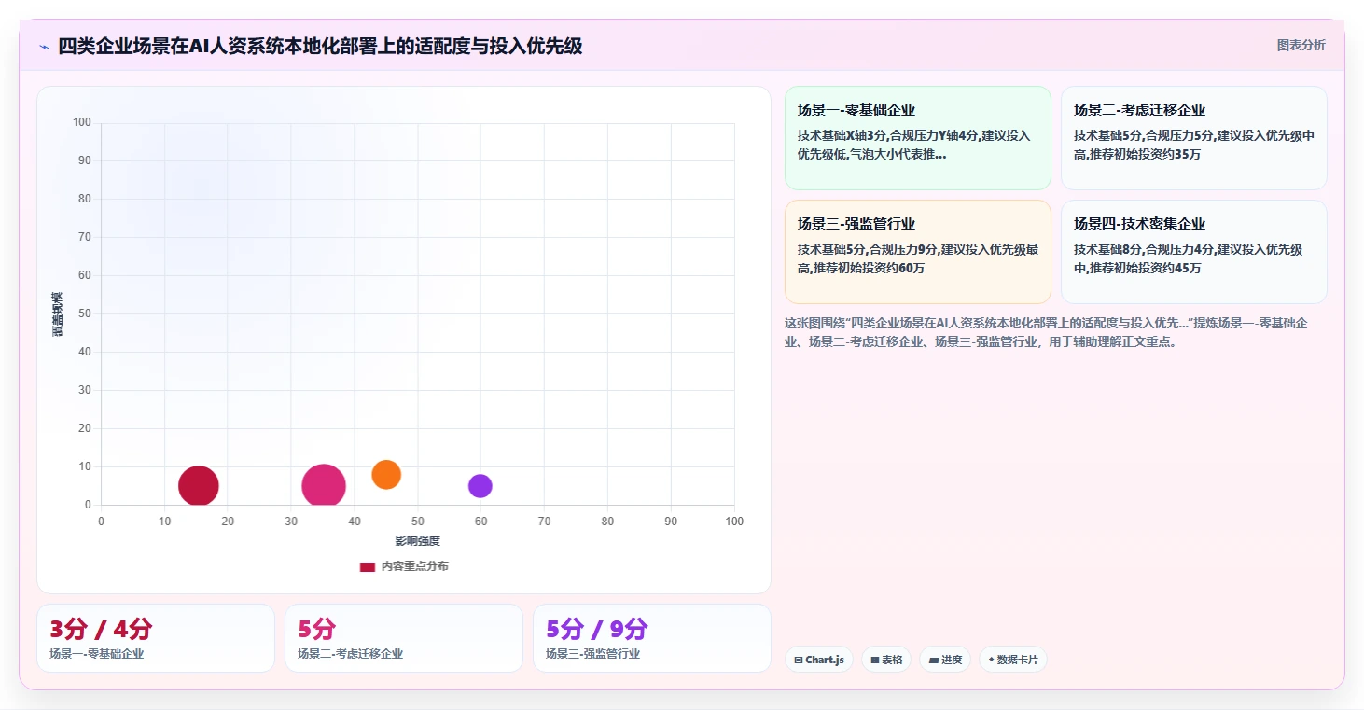This screenshot has height=710, width=1364.
Task: Click the crimson bubble in the chart
Action: pyautogui.click(x=199, y=486)
